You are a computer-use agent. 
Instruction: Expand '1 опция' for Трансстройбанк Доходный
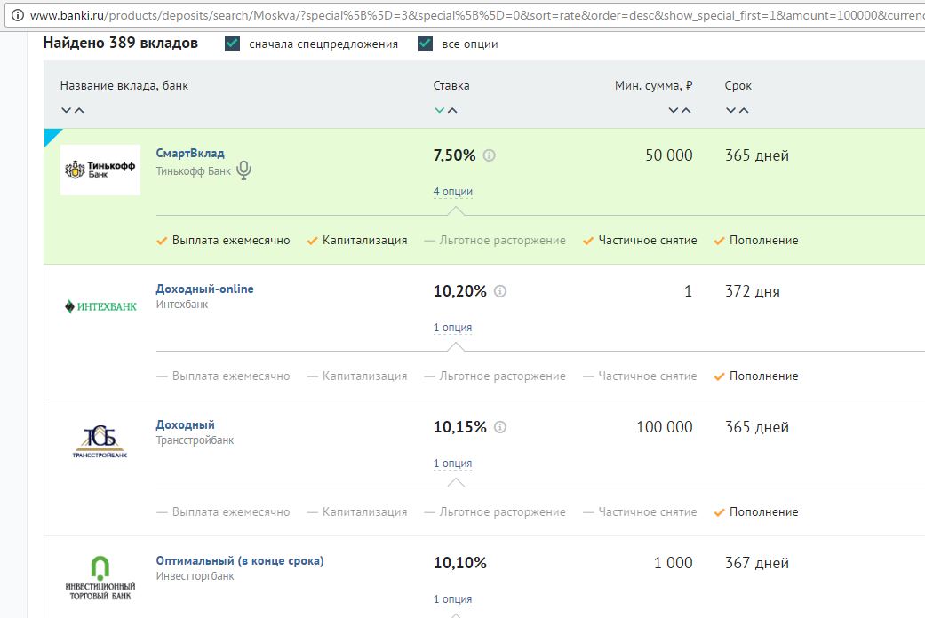click(452, 463)
